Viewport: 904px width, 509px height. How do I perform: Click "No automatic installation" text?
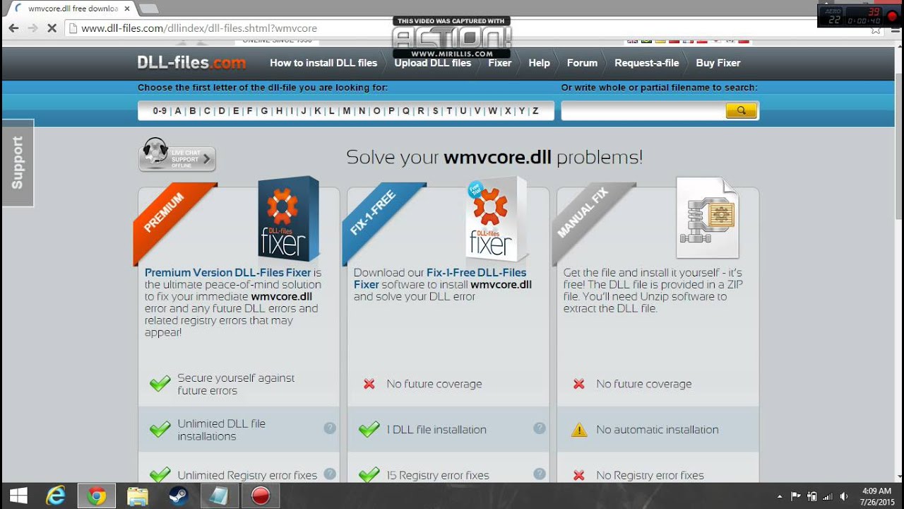tap(657, 429)
